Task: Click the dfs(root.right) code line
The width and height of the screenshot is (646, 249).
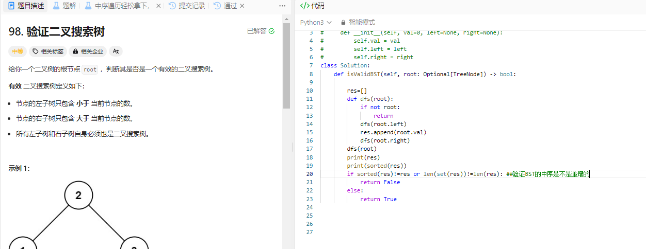Action: point(385,140)
